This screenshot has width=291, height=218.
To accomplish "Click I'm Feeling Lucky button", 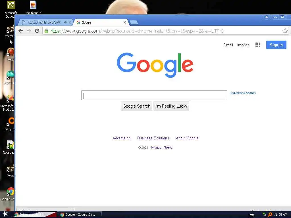I will click(171, 106).
